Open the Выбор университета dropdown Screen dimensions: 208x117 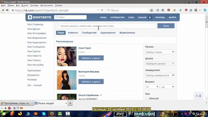click(160, 75)
